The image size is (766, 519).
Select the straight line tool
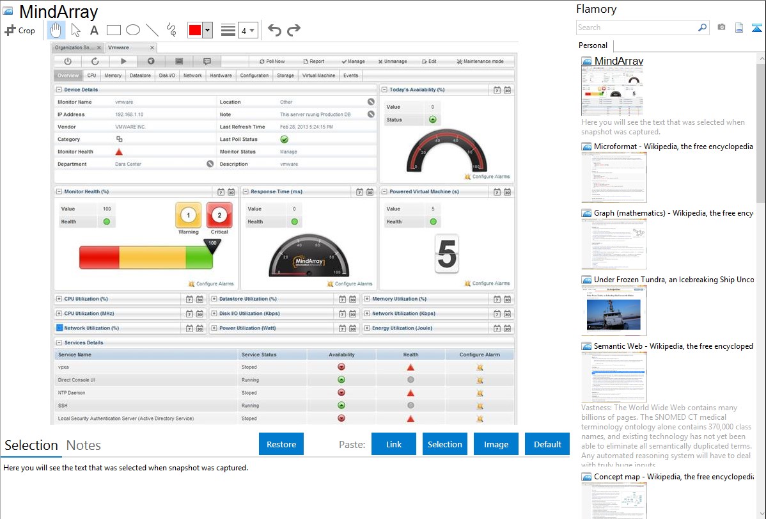click(152, 30)
